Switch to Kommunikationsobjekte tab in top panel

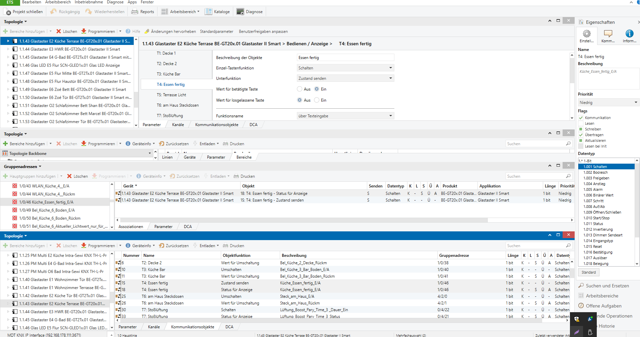(x=217, y=124)
